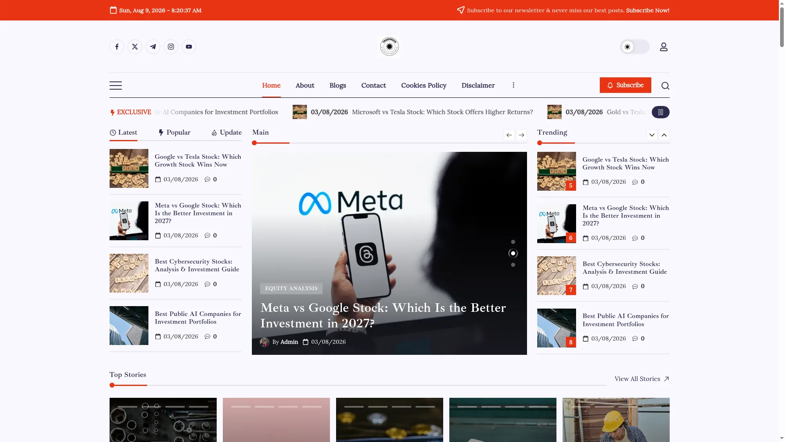Open Latest Best Public AI Companies headline
Viewport: 785px width, 442px height.
[x=198, y=318]
